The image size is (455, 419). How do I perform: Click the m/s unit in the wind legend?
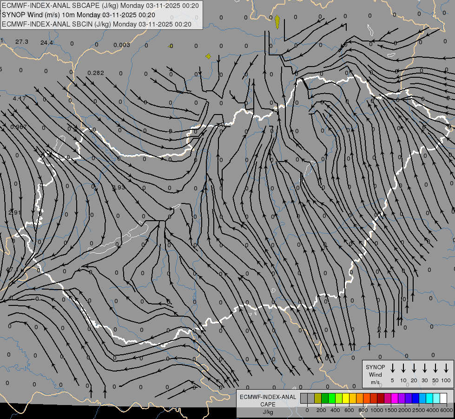tap(375, 382)
